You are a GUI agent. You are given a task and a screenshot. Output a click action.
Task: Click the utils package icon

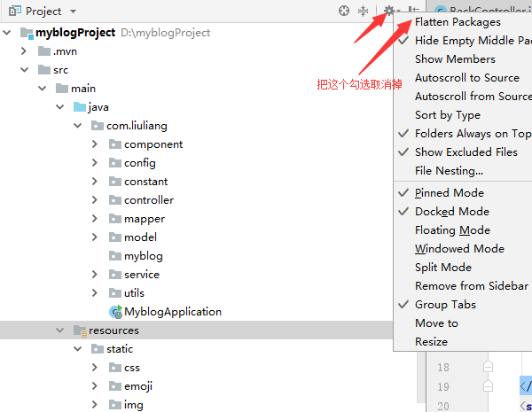click(x=115, y=293)
